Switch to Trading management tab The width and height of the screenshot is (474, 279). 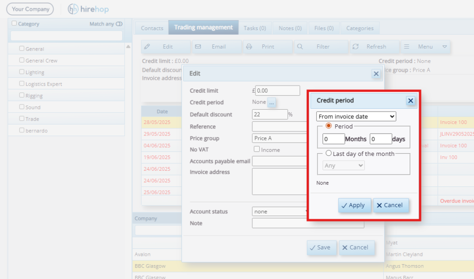204,27
